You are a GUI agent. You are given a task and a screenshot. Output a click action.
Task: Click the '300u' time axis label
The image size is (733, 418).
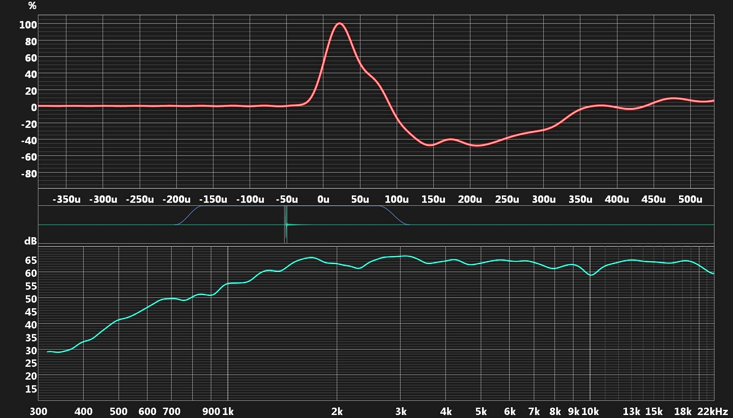544,199
